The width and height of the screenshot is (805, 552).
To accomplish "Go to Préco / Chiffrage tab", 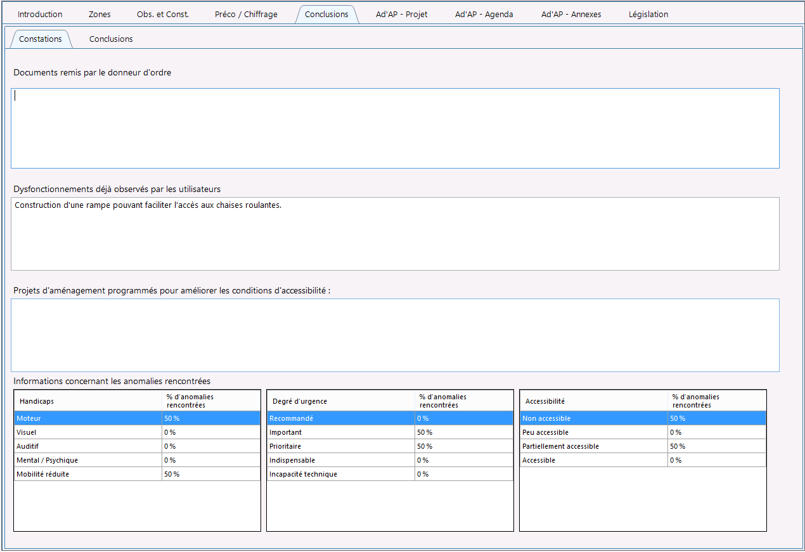I will [x=246, y=14].
